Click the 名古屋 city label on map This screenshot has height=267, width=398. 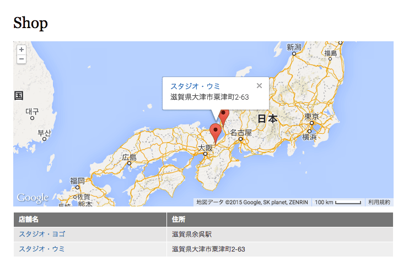241,133
